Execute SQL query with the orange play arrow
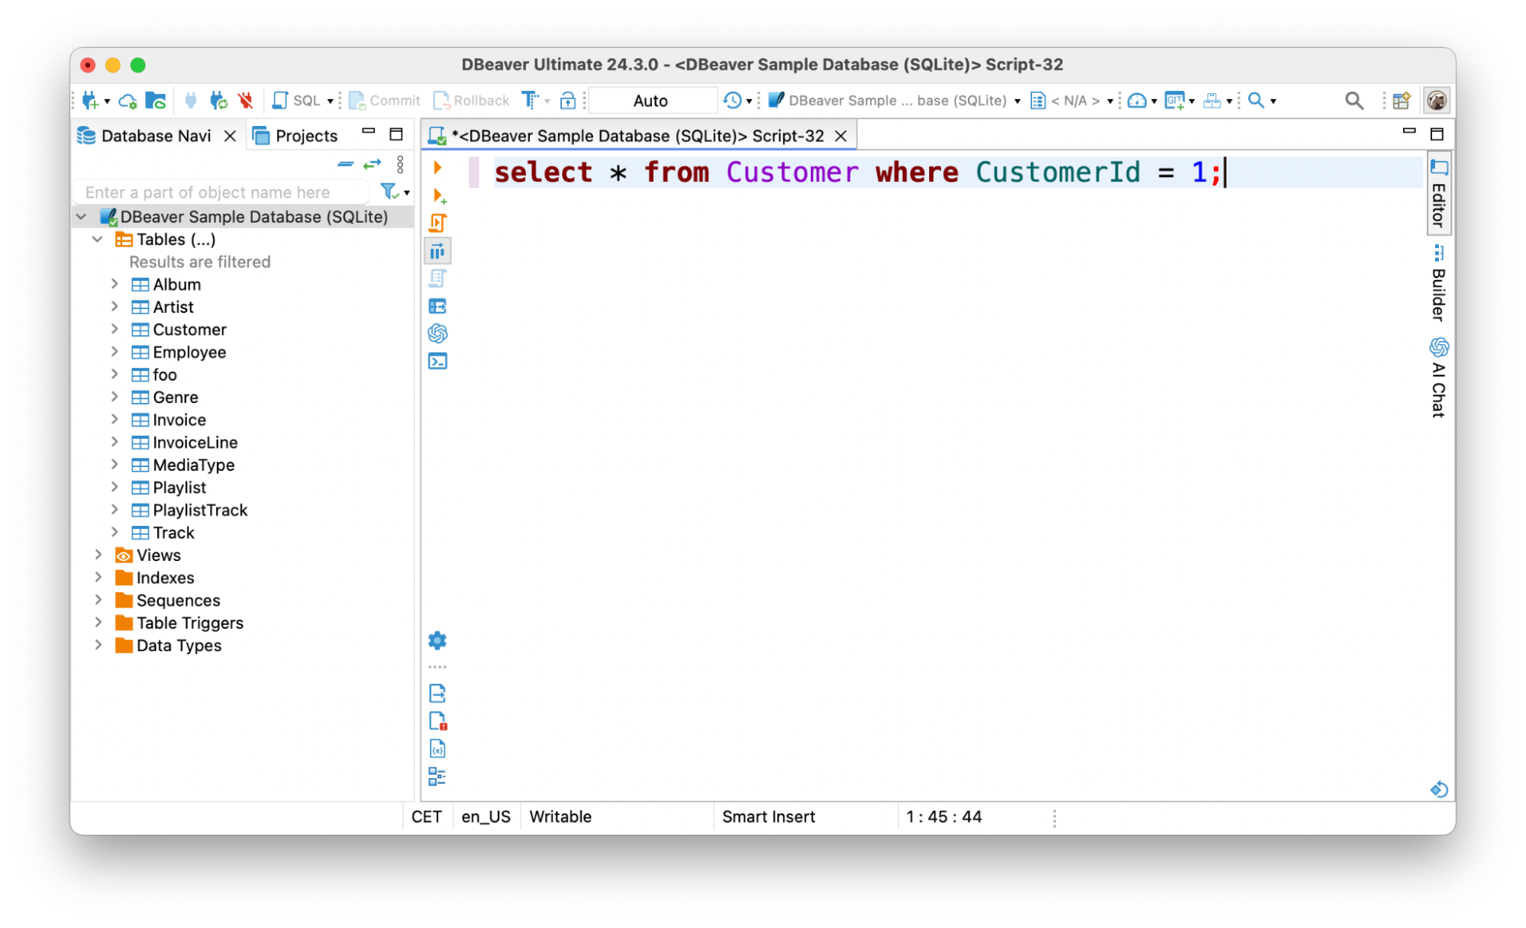 (x=437, y=167)
